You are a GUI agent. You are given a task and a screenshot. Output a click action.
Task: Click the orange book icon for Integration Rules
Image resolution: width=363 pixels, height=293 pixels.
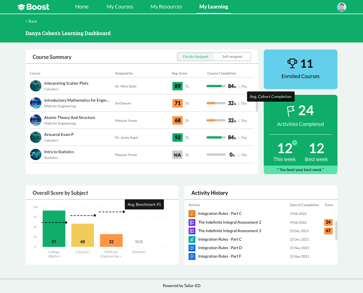(192, 214)
